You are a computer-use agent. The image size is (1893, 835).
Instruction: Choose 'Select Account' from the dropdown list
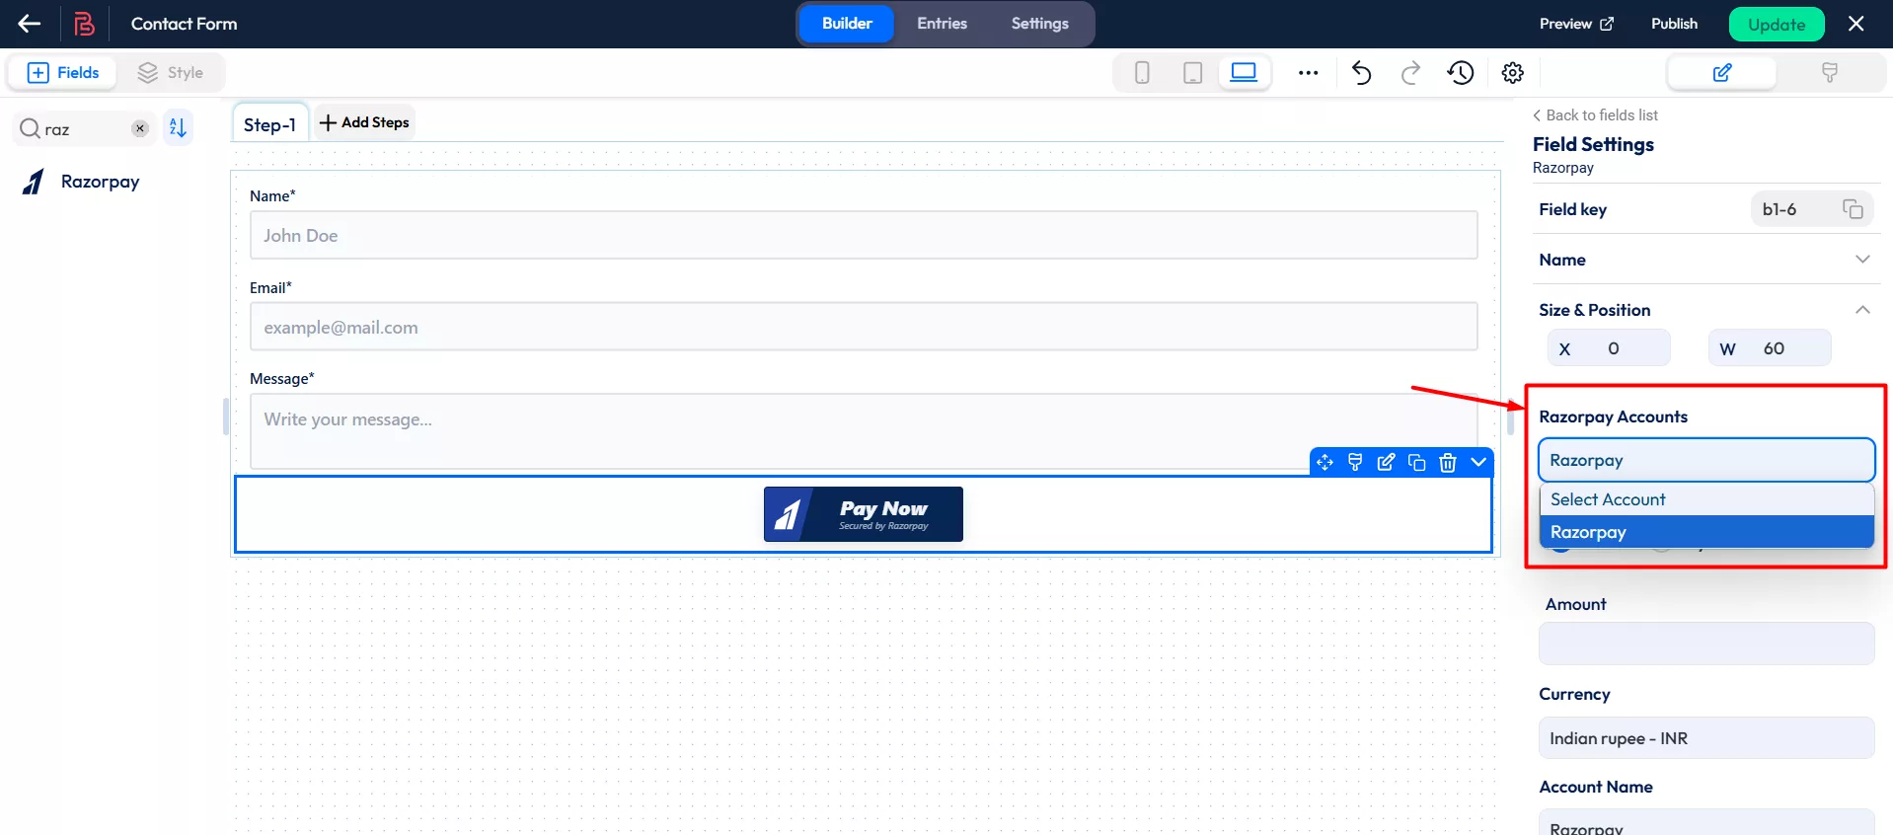pos(1608,499)
